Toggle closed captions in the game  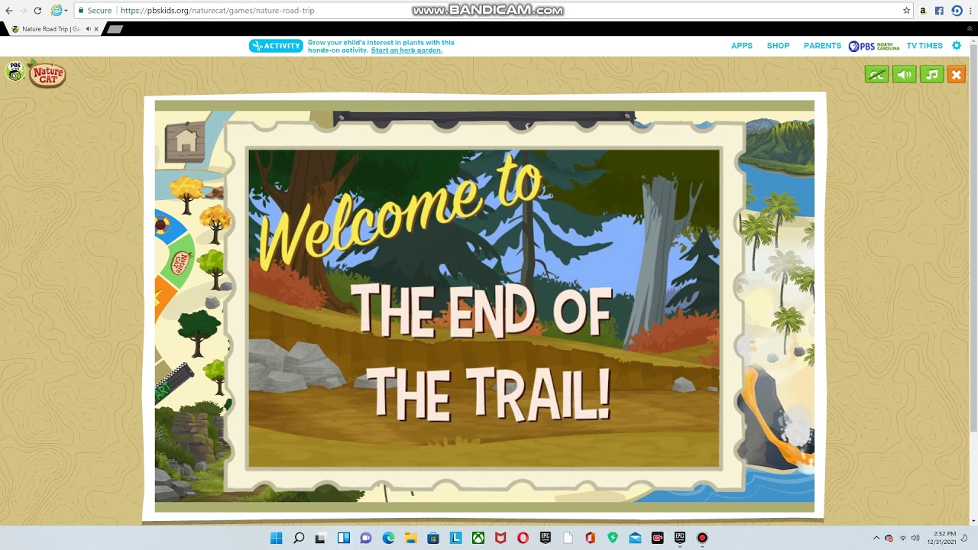pyautogui.click(x=876, y=74)
